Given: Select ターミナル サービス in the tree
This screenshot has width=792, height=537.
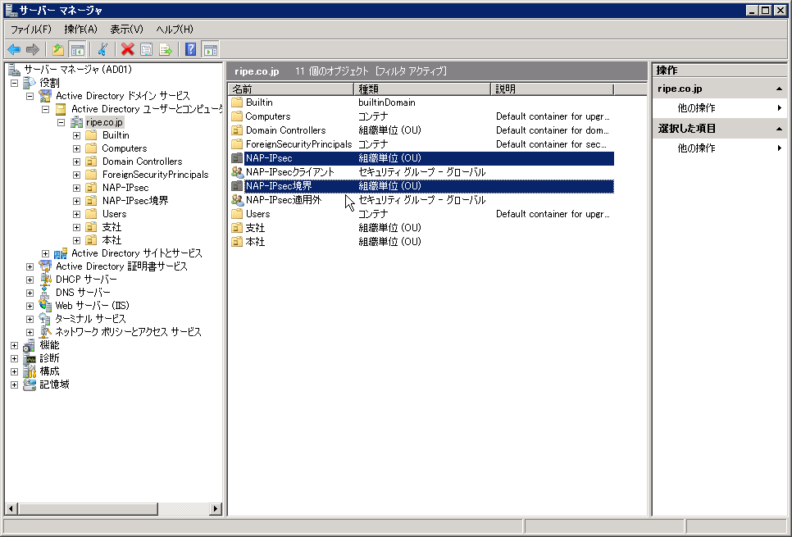Looking at the screenshot, I should tap(90, 319).
